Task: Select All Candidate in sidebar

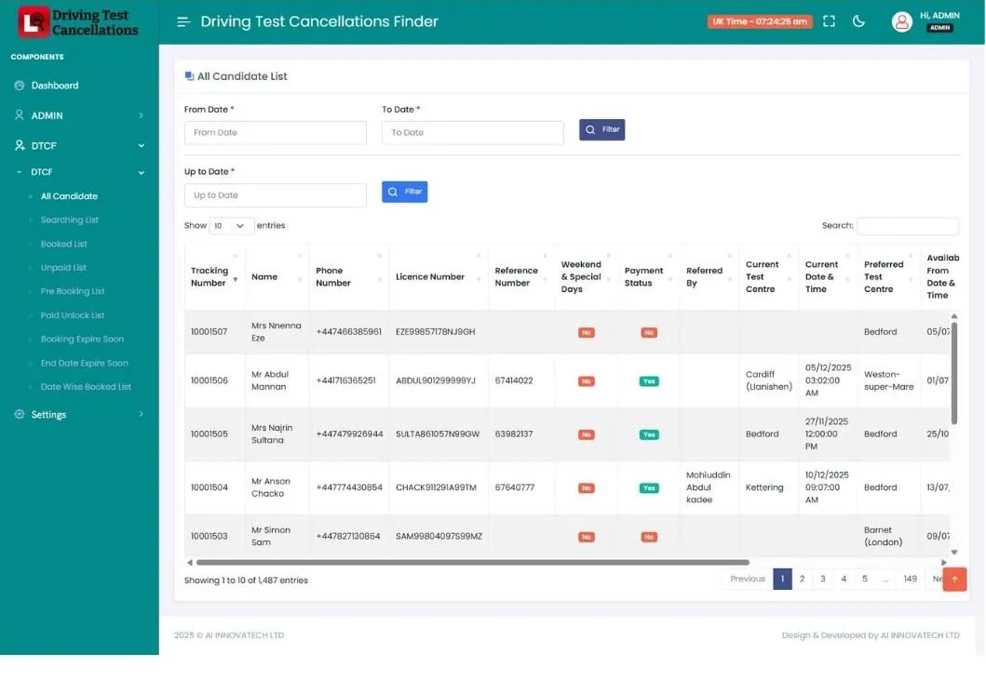Action: click(x=69, y=196)
